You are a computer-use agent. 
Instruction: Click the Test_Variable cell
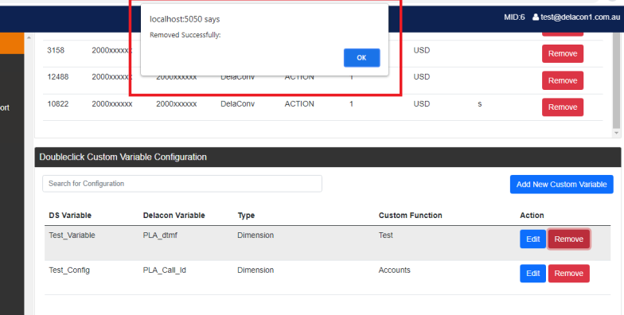[x=72, y=235]
